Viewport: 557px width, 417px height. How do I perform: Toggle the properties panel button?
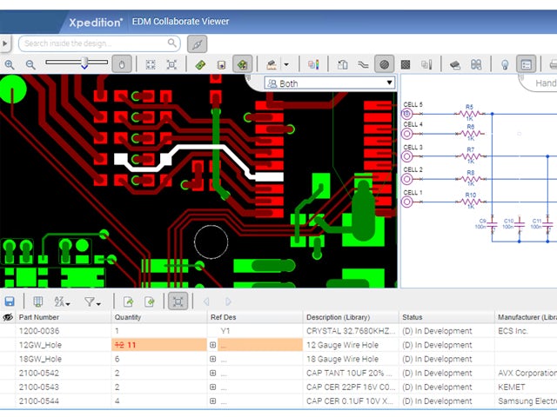(526, 64)
